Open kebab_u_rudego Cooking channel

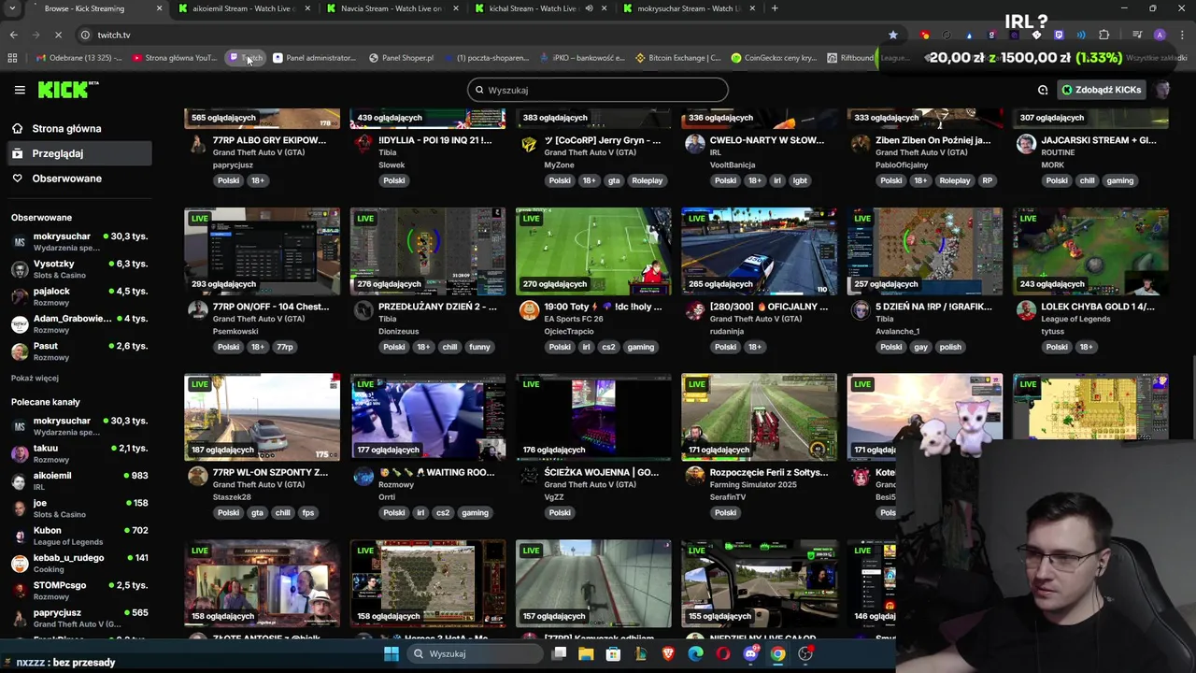[x=78, y=563]
